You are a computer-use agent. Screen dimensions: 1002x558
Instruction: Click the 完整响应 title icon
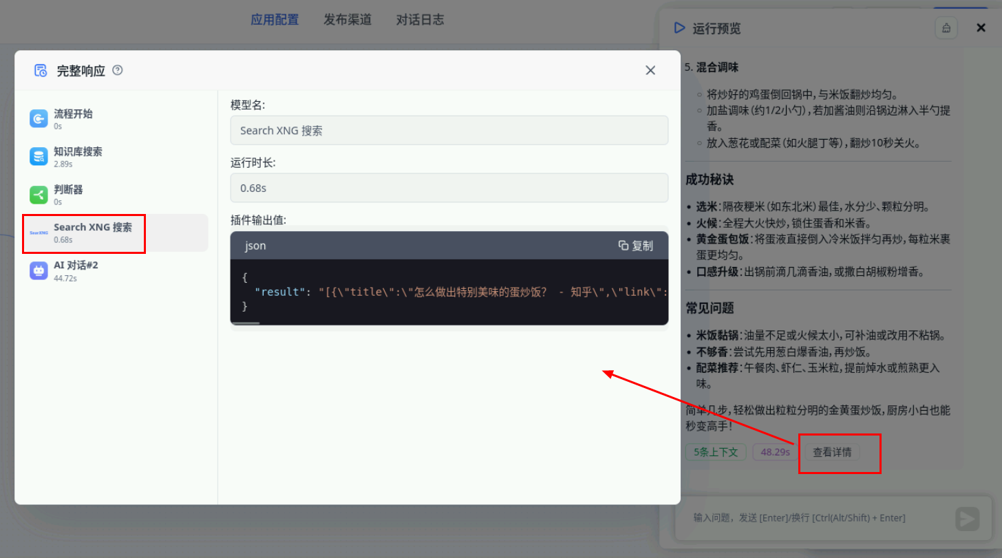[x=41, y=70]
